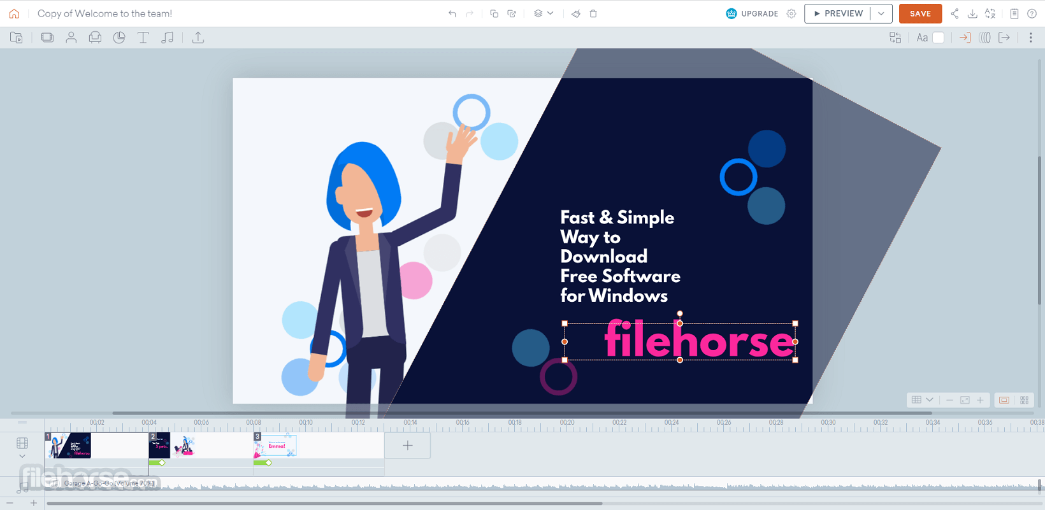The image size is (1045, 510).
Task: Open the template library icon
Action: 17,38
